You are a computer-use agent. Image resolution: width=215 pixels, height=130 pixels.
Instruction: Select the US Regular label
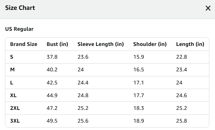coord(19,29)
